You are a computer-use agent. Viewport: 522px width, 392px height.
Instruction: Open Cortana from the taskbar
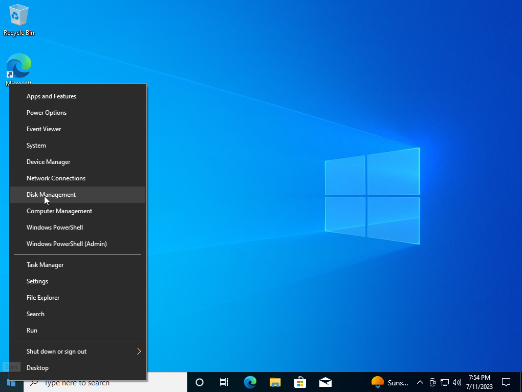coord(199,382)
